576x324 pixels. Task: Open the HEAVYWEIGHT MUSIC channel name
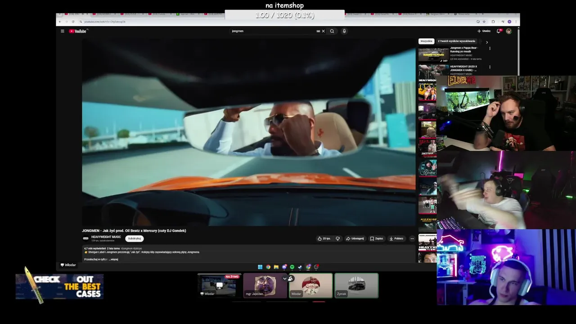106,237
